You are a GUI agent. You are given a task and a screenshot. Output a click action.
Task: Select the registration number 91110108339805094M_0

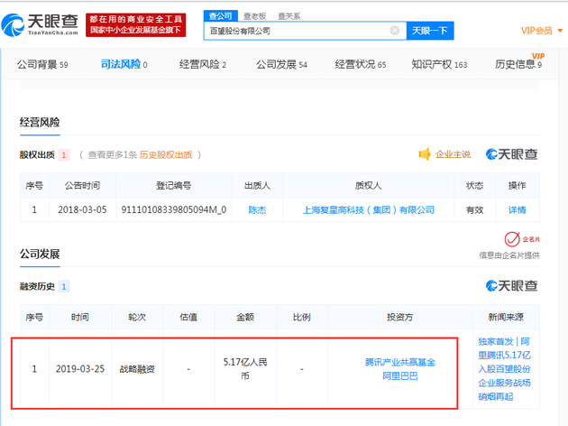pyautogui.click(x=174, y=210)
